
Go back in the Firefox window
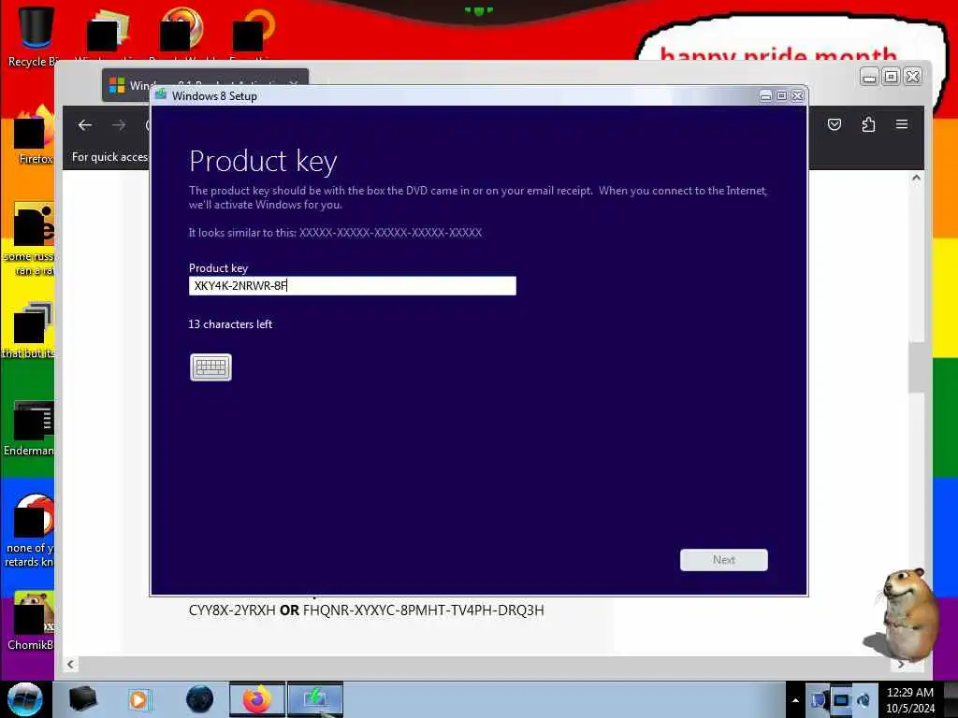point(85,125)
